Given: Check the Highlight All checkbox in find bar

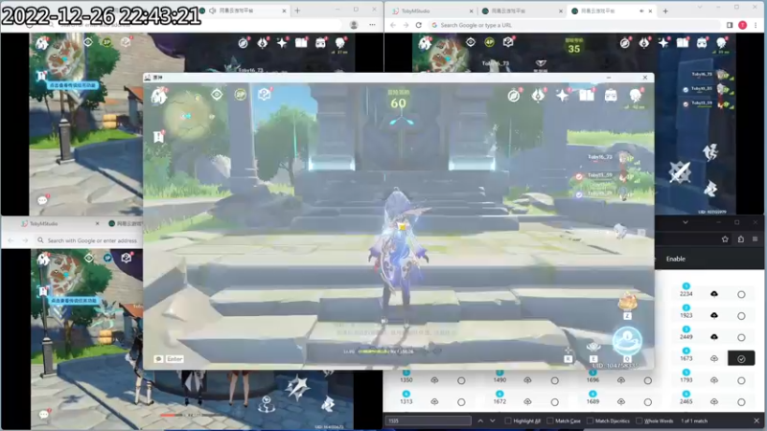Looking at the screenshot, I should [508, 420].
